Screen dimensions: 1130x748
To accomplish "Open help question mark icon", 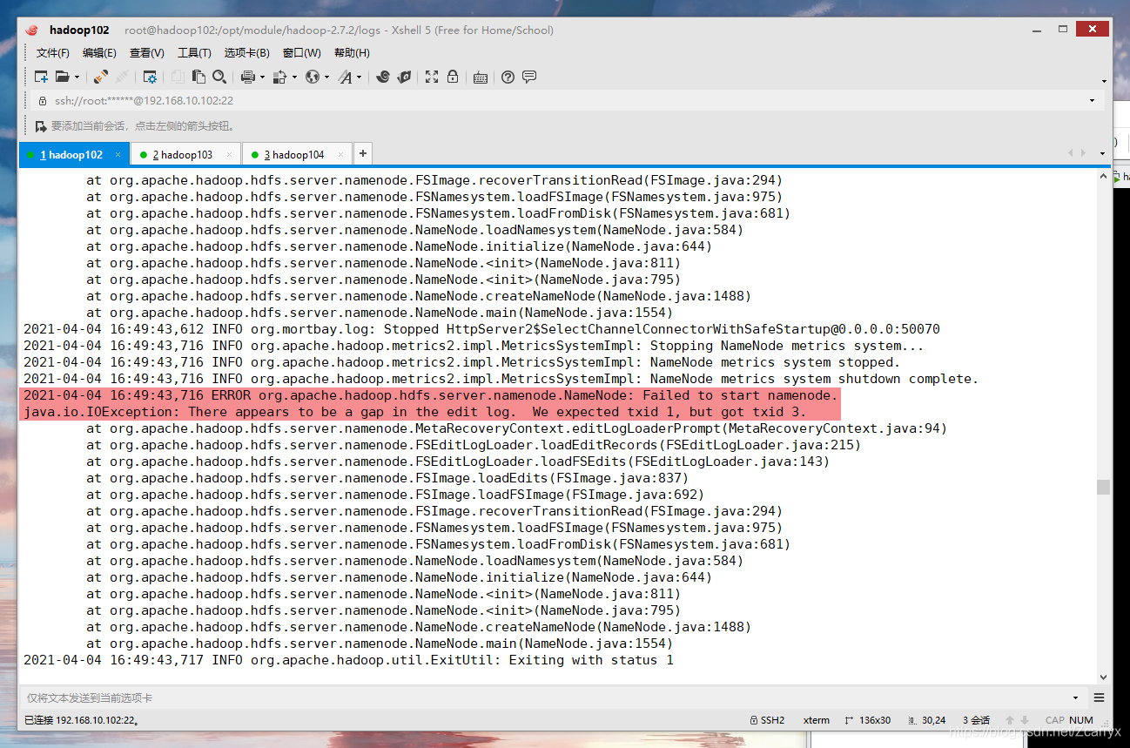I will tap(508, 77).
